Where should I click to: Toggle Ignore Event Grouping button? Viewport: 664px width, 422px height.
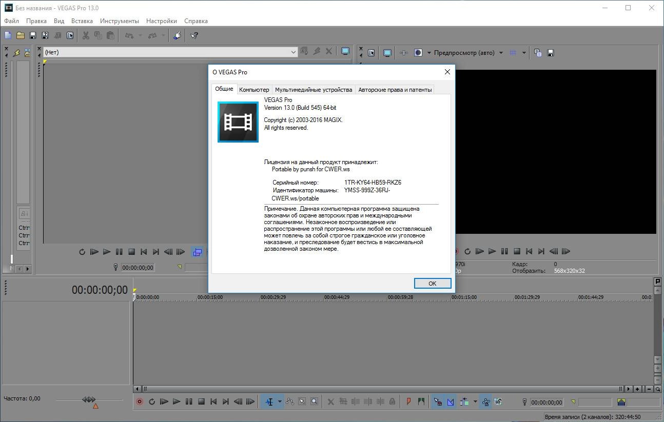[x=498, y=402]
